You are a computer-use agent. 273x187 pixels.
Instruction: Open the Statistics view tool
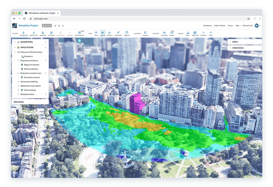(x=110, y=33)
